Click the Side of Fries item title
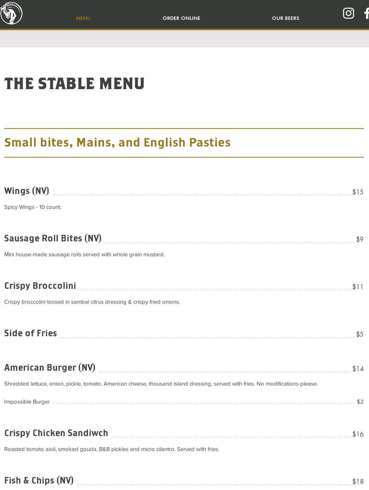The image size is (369, 490). (31, 333)
